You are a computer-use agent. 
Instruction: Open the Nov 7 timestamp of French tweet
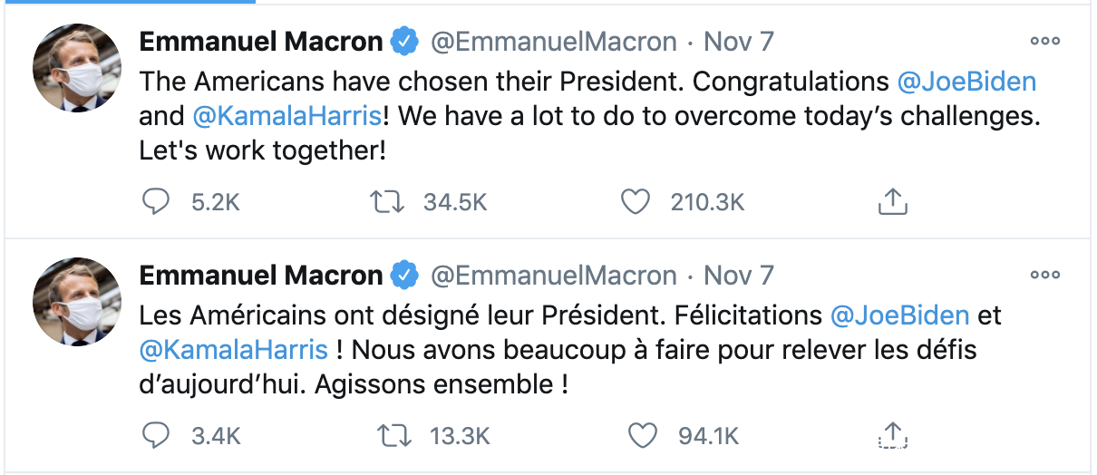(739, 276)
